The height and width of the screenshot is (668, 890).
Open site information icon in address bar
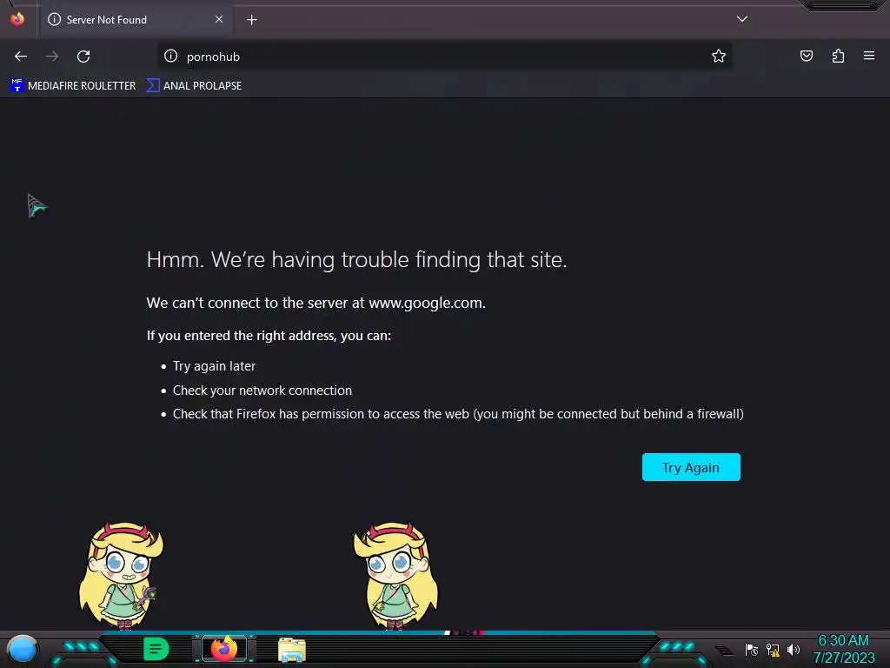[x=171, y=56]
